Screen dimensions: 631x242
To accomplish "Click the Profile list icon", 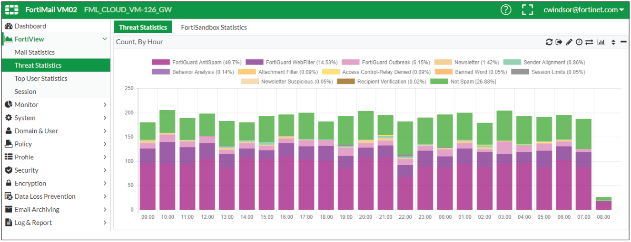I will (x=8, y=157).
